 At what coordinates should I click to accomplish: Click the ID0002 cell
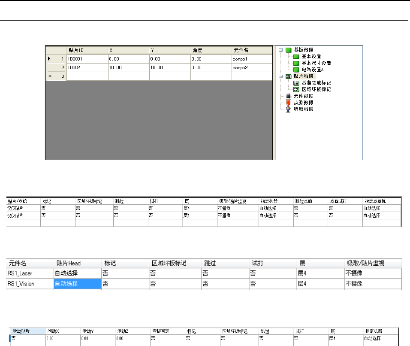[87, 67]
